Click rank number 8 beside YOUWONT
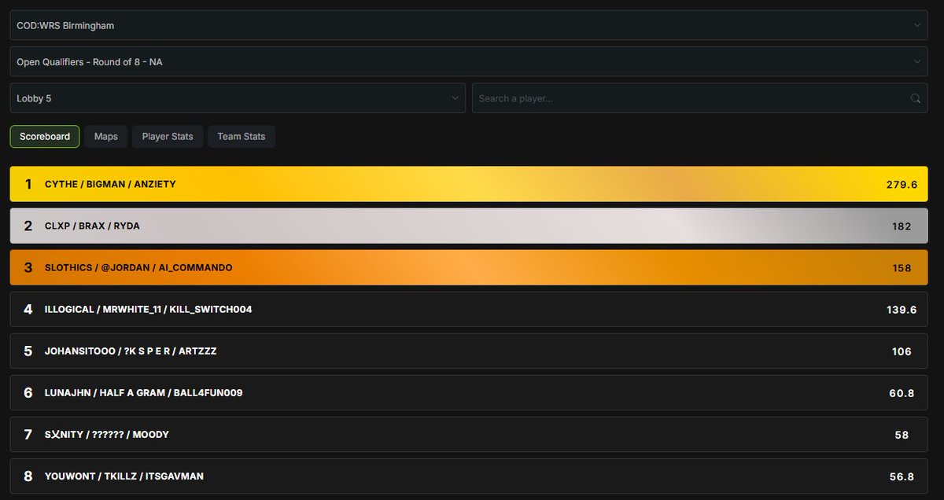944x500 pixels. (28, 476)
